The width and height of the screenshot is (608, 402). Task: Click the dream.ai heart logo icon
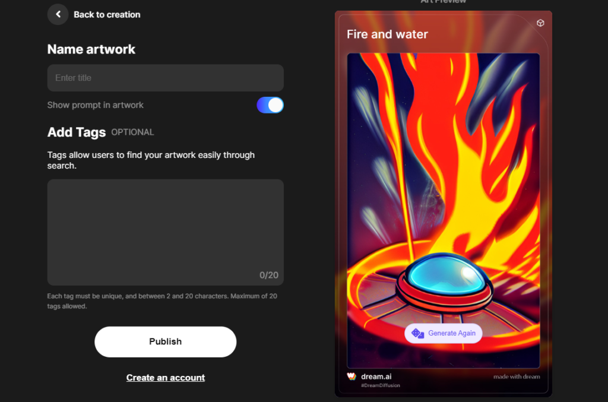[351, 376]
